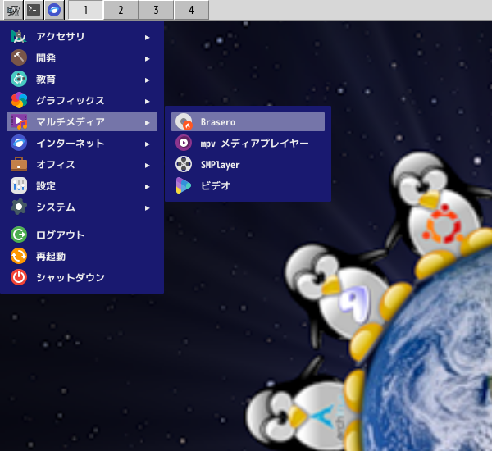Expand the グラフィックス submenu arrow
The height and width of the screenshot is (451, 492).
[147, 102]
